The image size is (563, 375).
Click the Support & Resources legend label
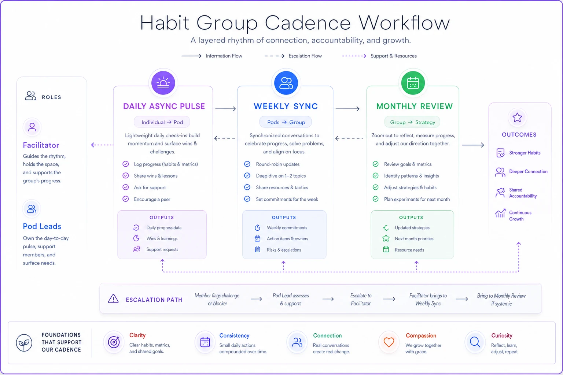(394, 56)
